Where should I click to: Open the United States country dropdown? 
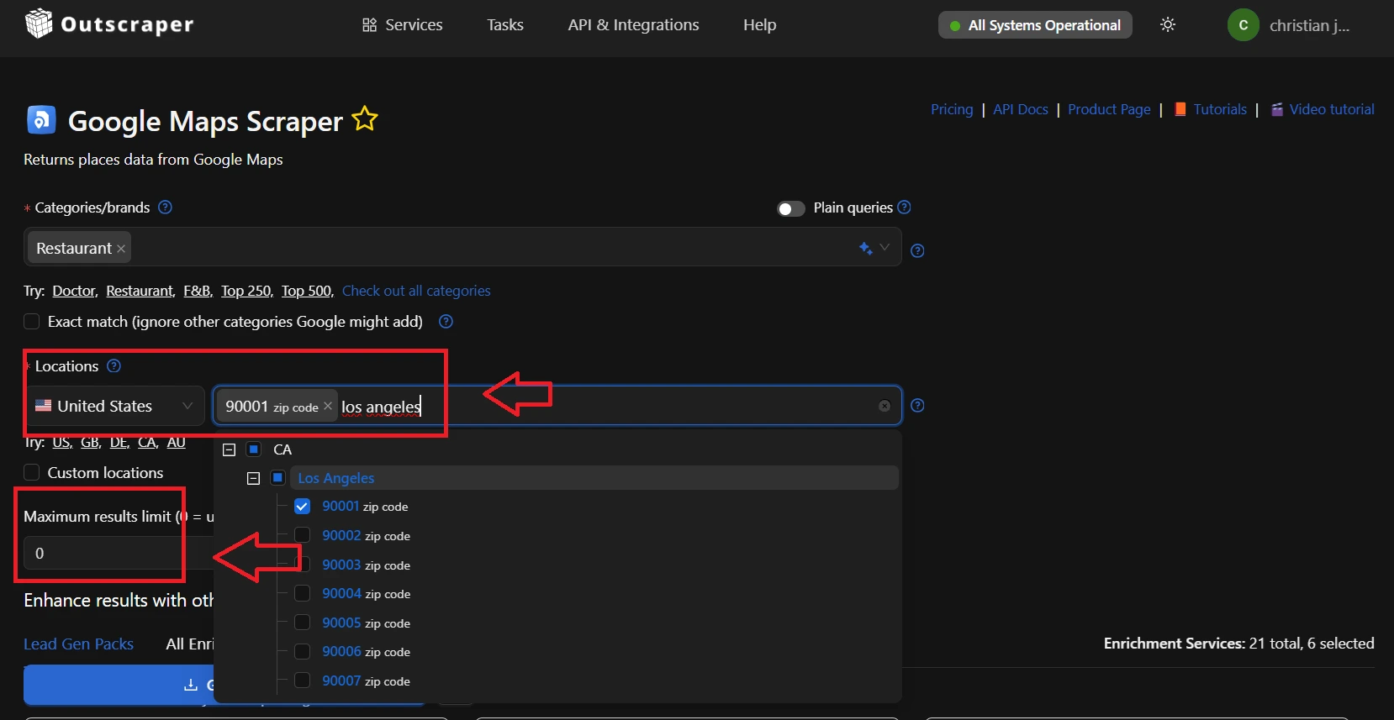[x=114, y=406]
